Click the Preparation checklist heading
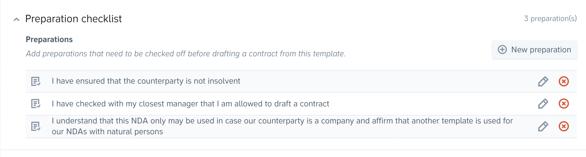 [x=73, y=19]
